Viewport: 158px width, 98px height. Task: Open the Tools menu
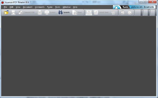tap(58, 7)
